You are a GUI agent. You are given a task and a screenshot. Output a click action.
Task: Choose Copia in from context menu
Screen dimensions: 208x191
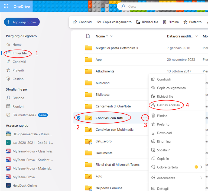[177, 158]
